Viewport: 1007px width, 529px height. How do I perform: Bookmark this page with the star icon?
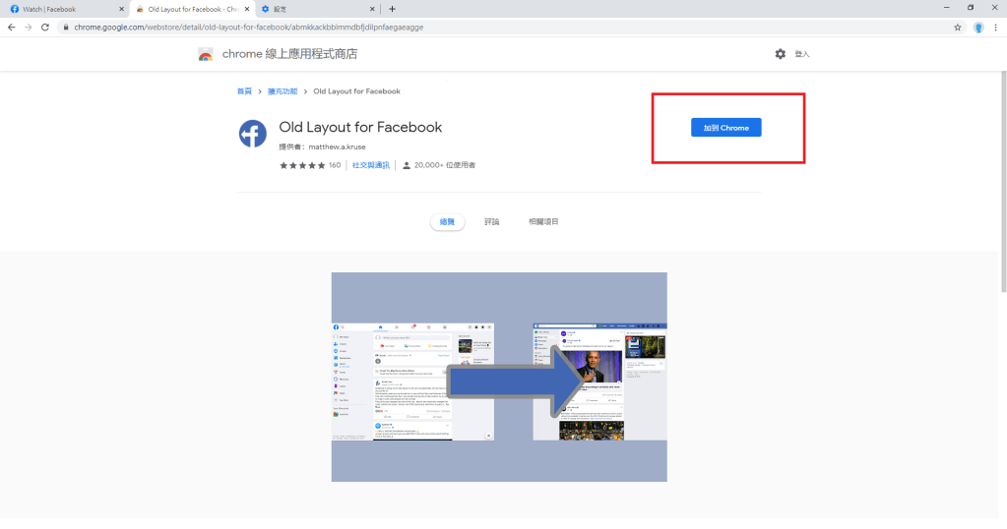(x=957, y=28)
